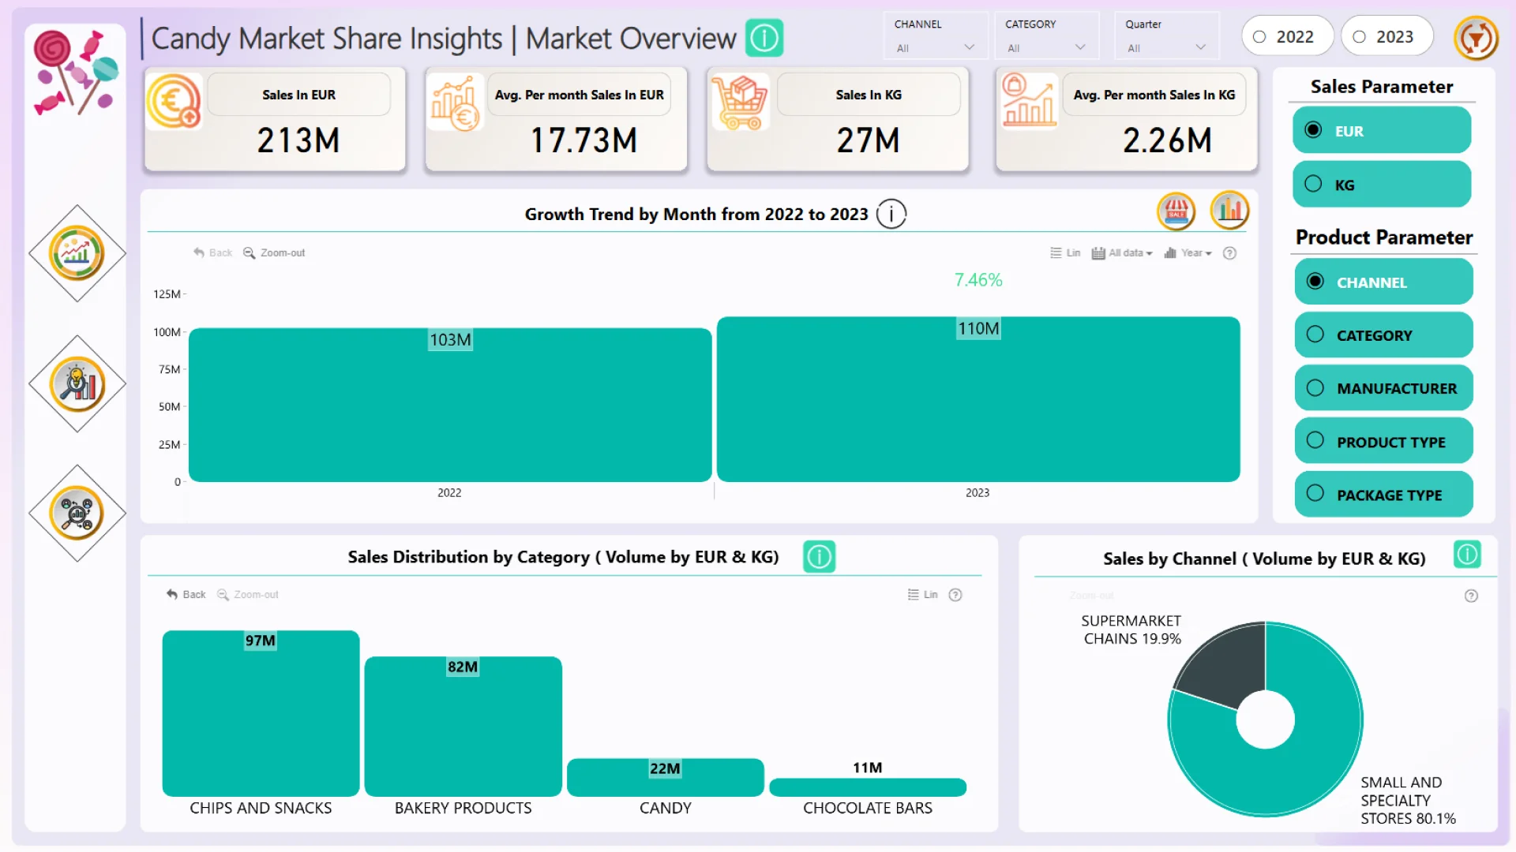Select the 2023 year radio button
The image size is (1516, 852).
click(1387, 36)
